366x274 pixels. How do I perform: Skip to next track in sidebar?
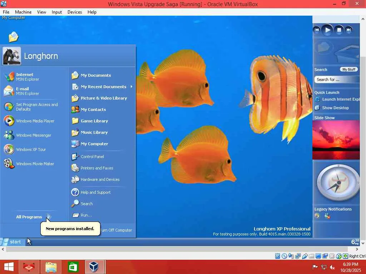349,30
